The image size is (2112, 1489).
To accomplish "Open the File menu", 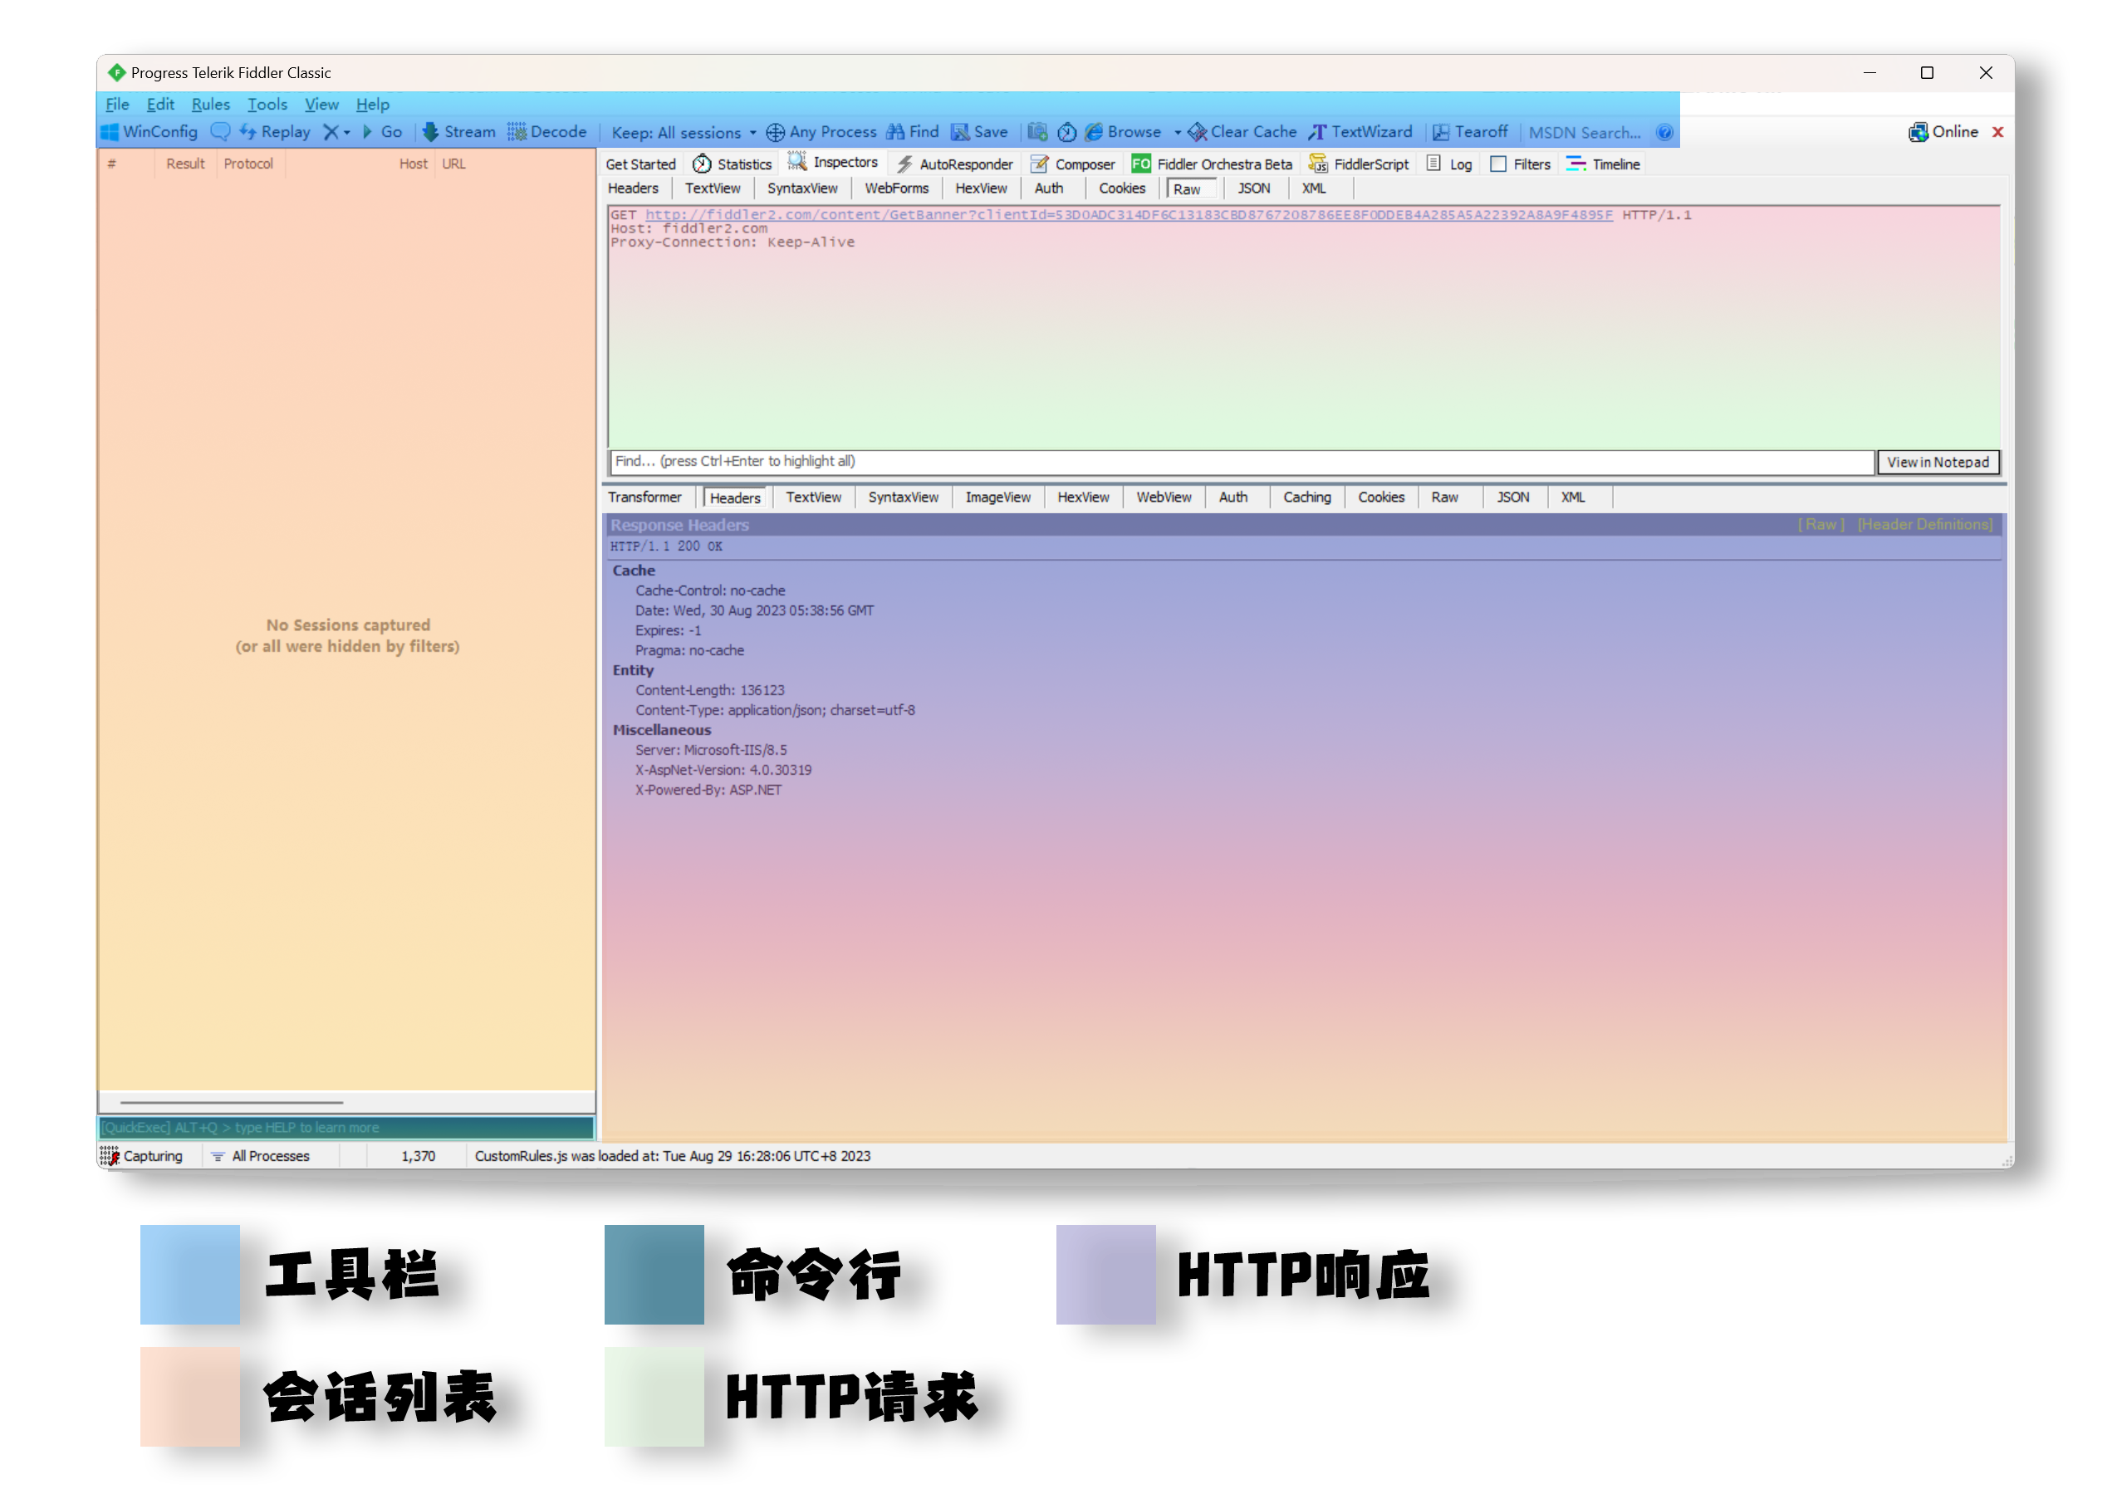I will [x=117, y=104].
